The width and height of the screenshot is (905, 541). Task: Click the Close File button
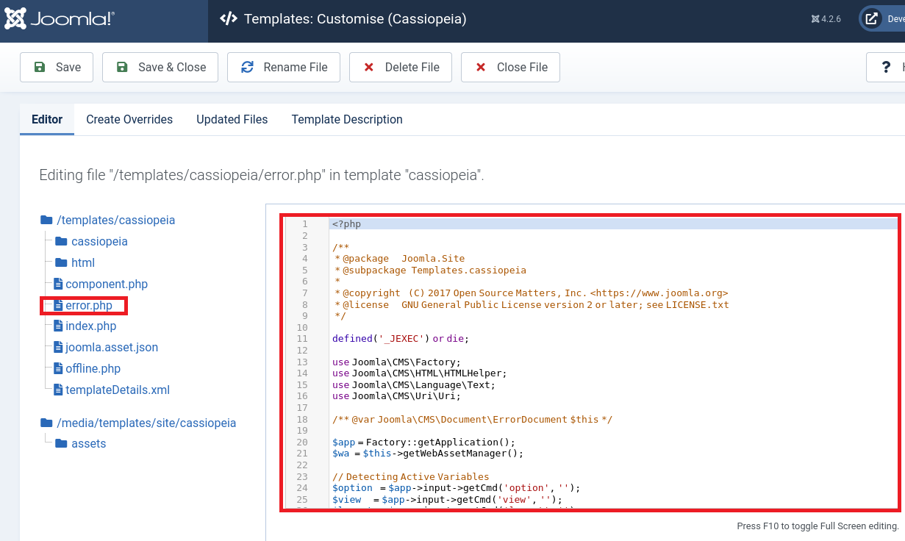[x=510, y=67]
